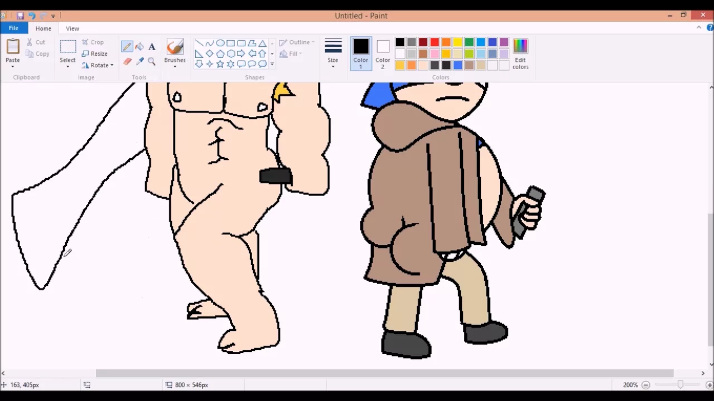
Task: Activate the Color picker tool
Action: click(139, 61)
